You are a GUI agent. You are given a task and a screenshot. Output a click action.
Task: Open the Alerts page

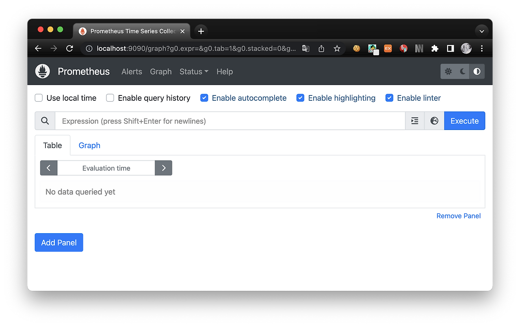pos(132,71)
